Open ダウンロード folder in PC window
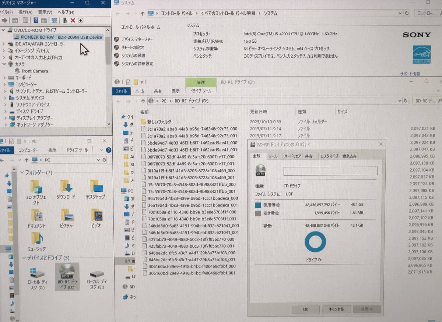 point(66,190)
